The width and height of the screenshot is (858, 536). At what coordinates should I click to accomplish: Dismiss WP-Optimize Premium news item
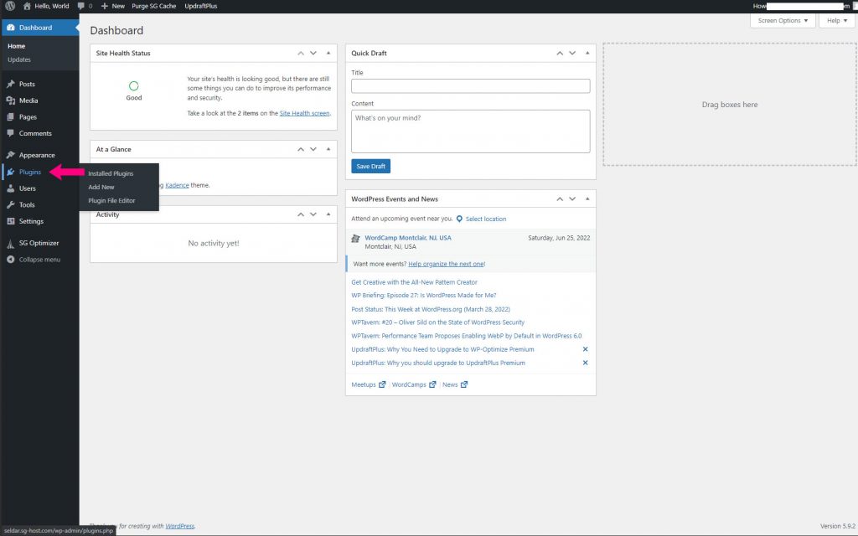tap(585, 349)
